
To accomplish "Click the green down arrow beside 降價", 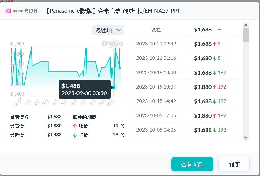I will pos(74,135).
